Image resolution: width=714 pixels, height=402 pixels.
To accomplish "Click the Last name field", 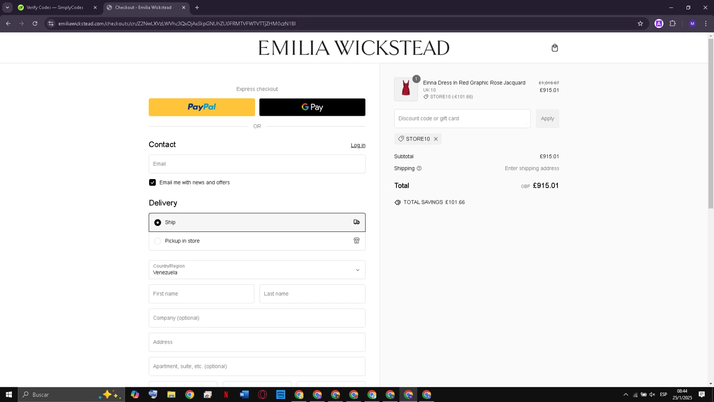I will pos(312,294).
